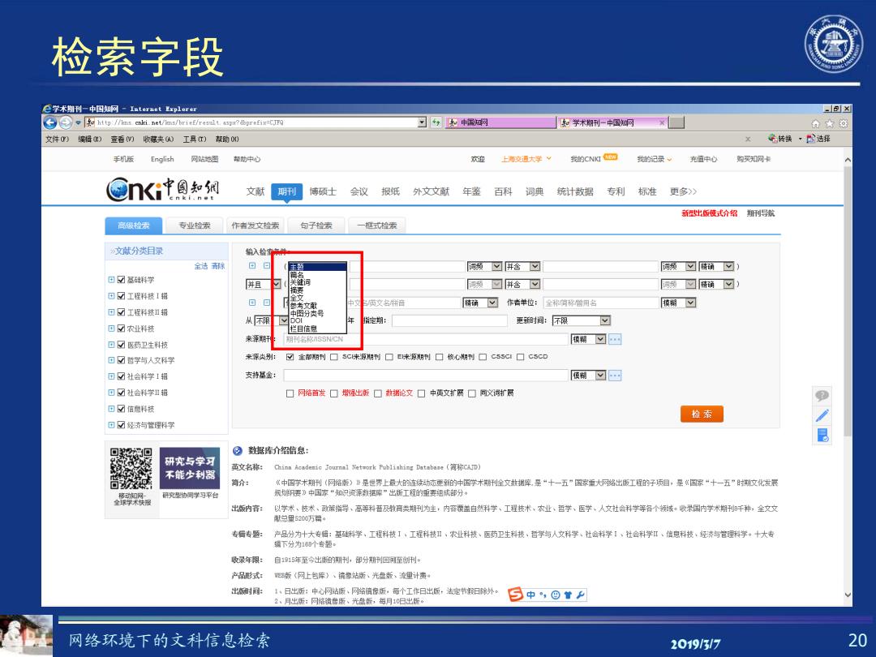Open the Sogou wrench settings icon
Viewport: 876px width, 657px height.
[x=581, y=595]
